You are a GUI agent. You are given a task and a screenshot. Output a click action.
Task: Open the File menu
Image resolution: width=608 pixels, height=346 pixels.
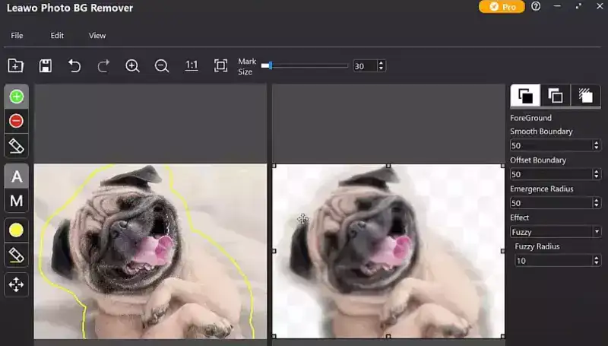point(17,35)
